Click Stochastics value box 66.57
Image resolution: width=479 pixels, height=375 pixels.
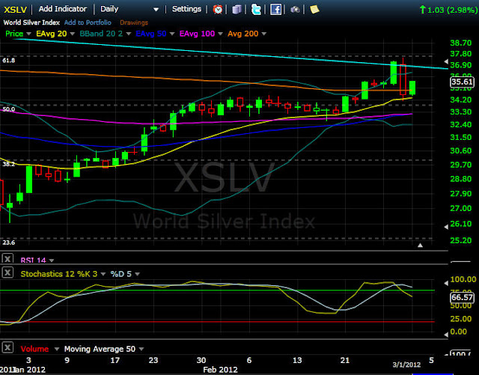coord(463,297)
